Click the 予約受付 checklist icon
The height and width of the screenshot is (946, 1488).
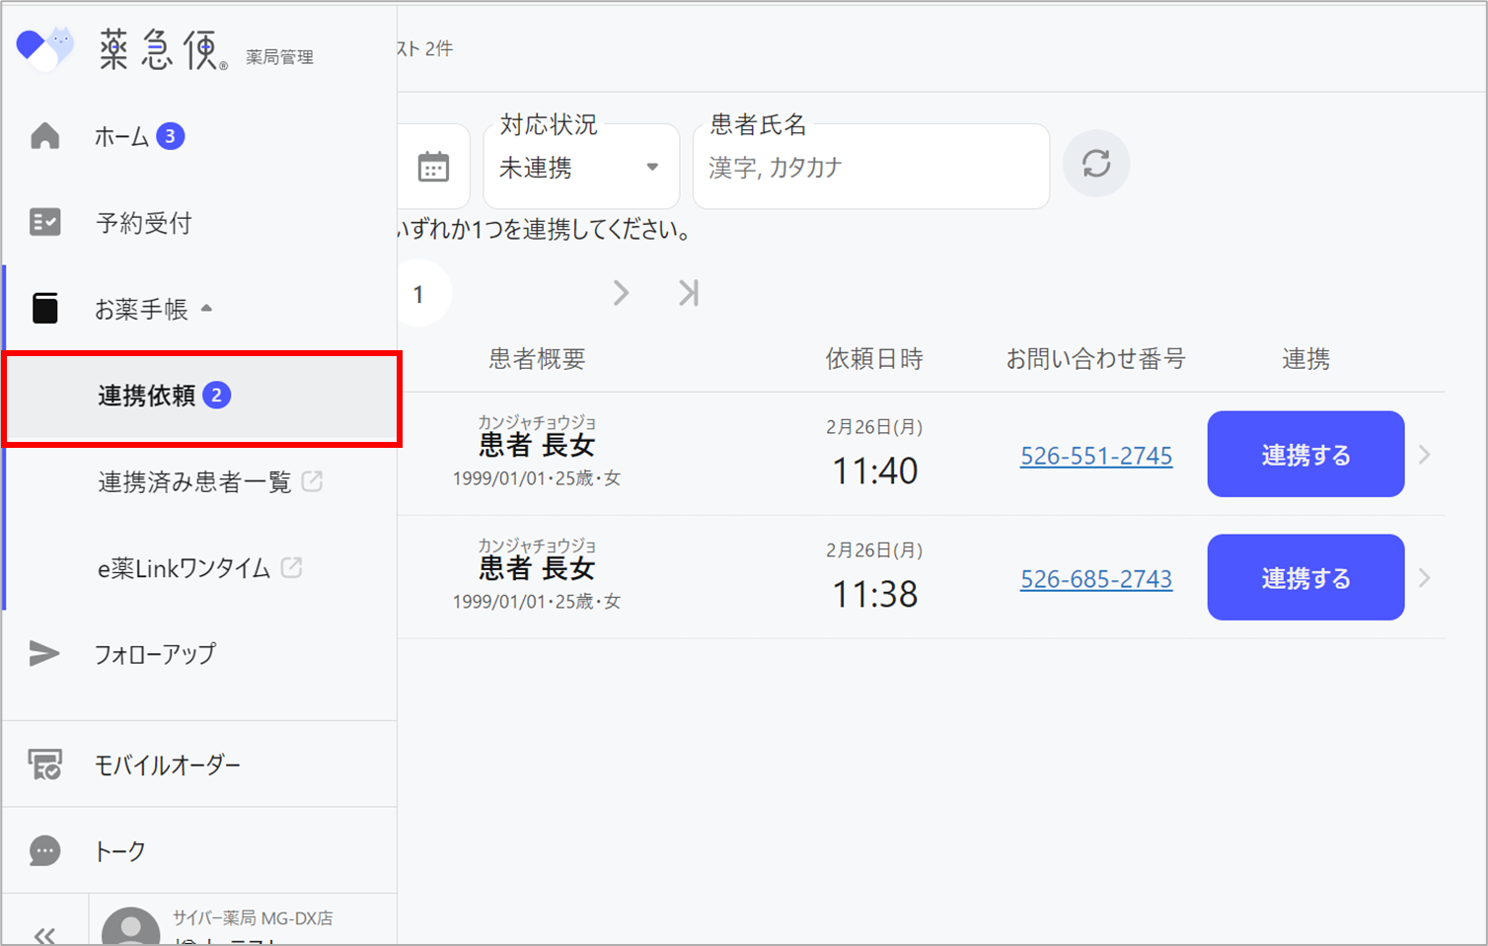click(45, 223)
